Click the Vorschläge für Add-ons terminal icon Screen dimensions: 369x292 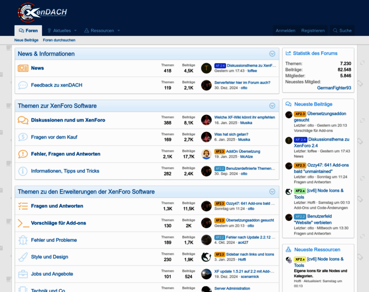pyautogui.click(x=23, y=223)
